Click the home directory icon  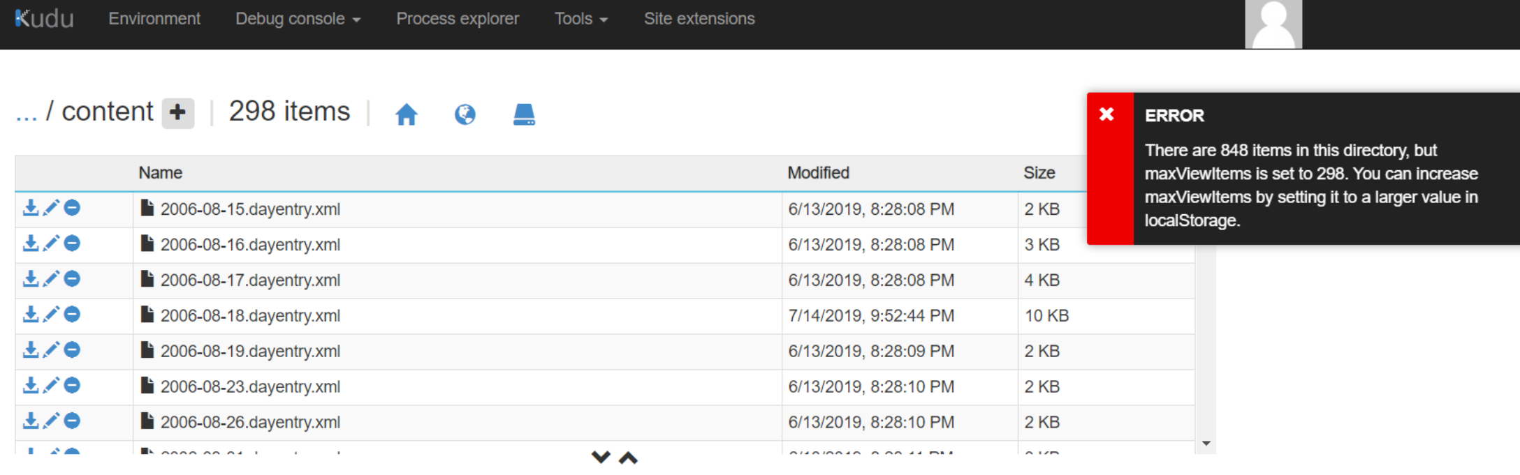[406, 114]
